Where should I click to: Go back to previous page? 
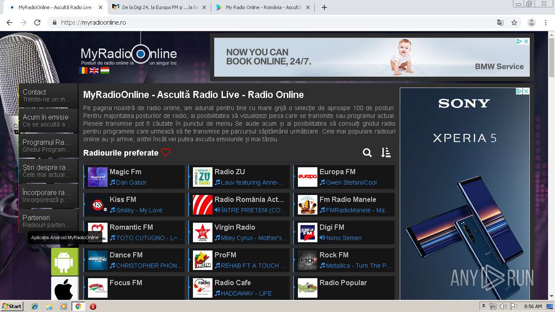pyautogui.click(x=10, y=23)
